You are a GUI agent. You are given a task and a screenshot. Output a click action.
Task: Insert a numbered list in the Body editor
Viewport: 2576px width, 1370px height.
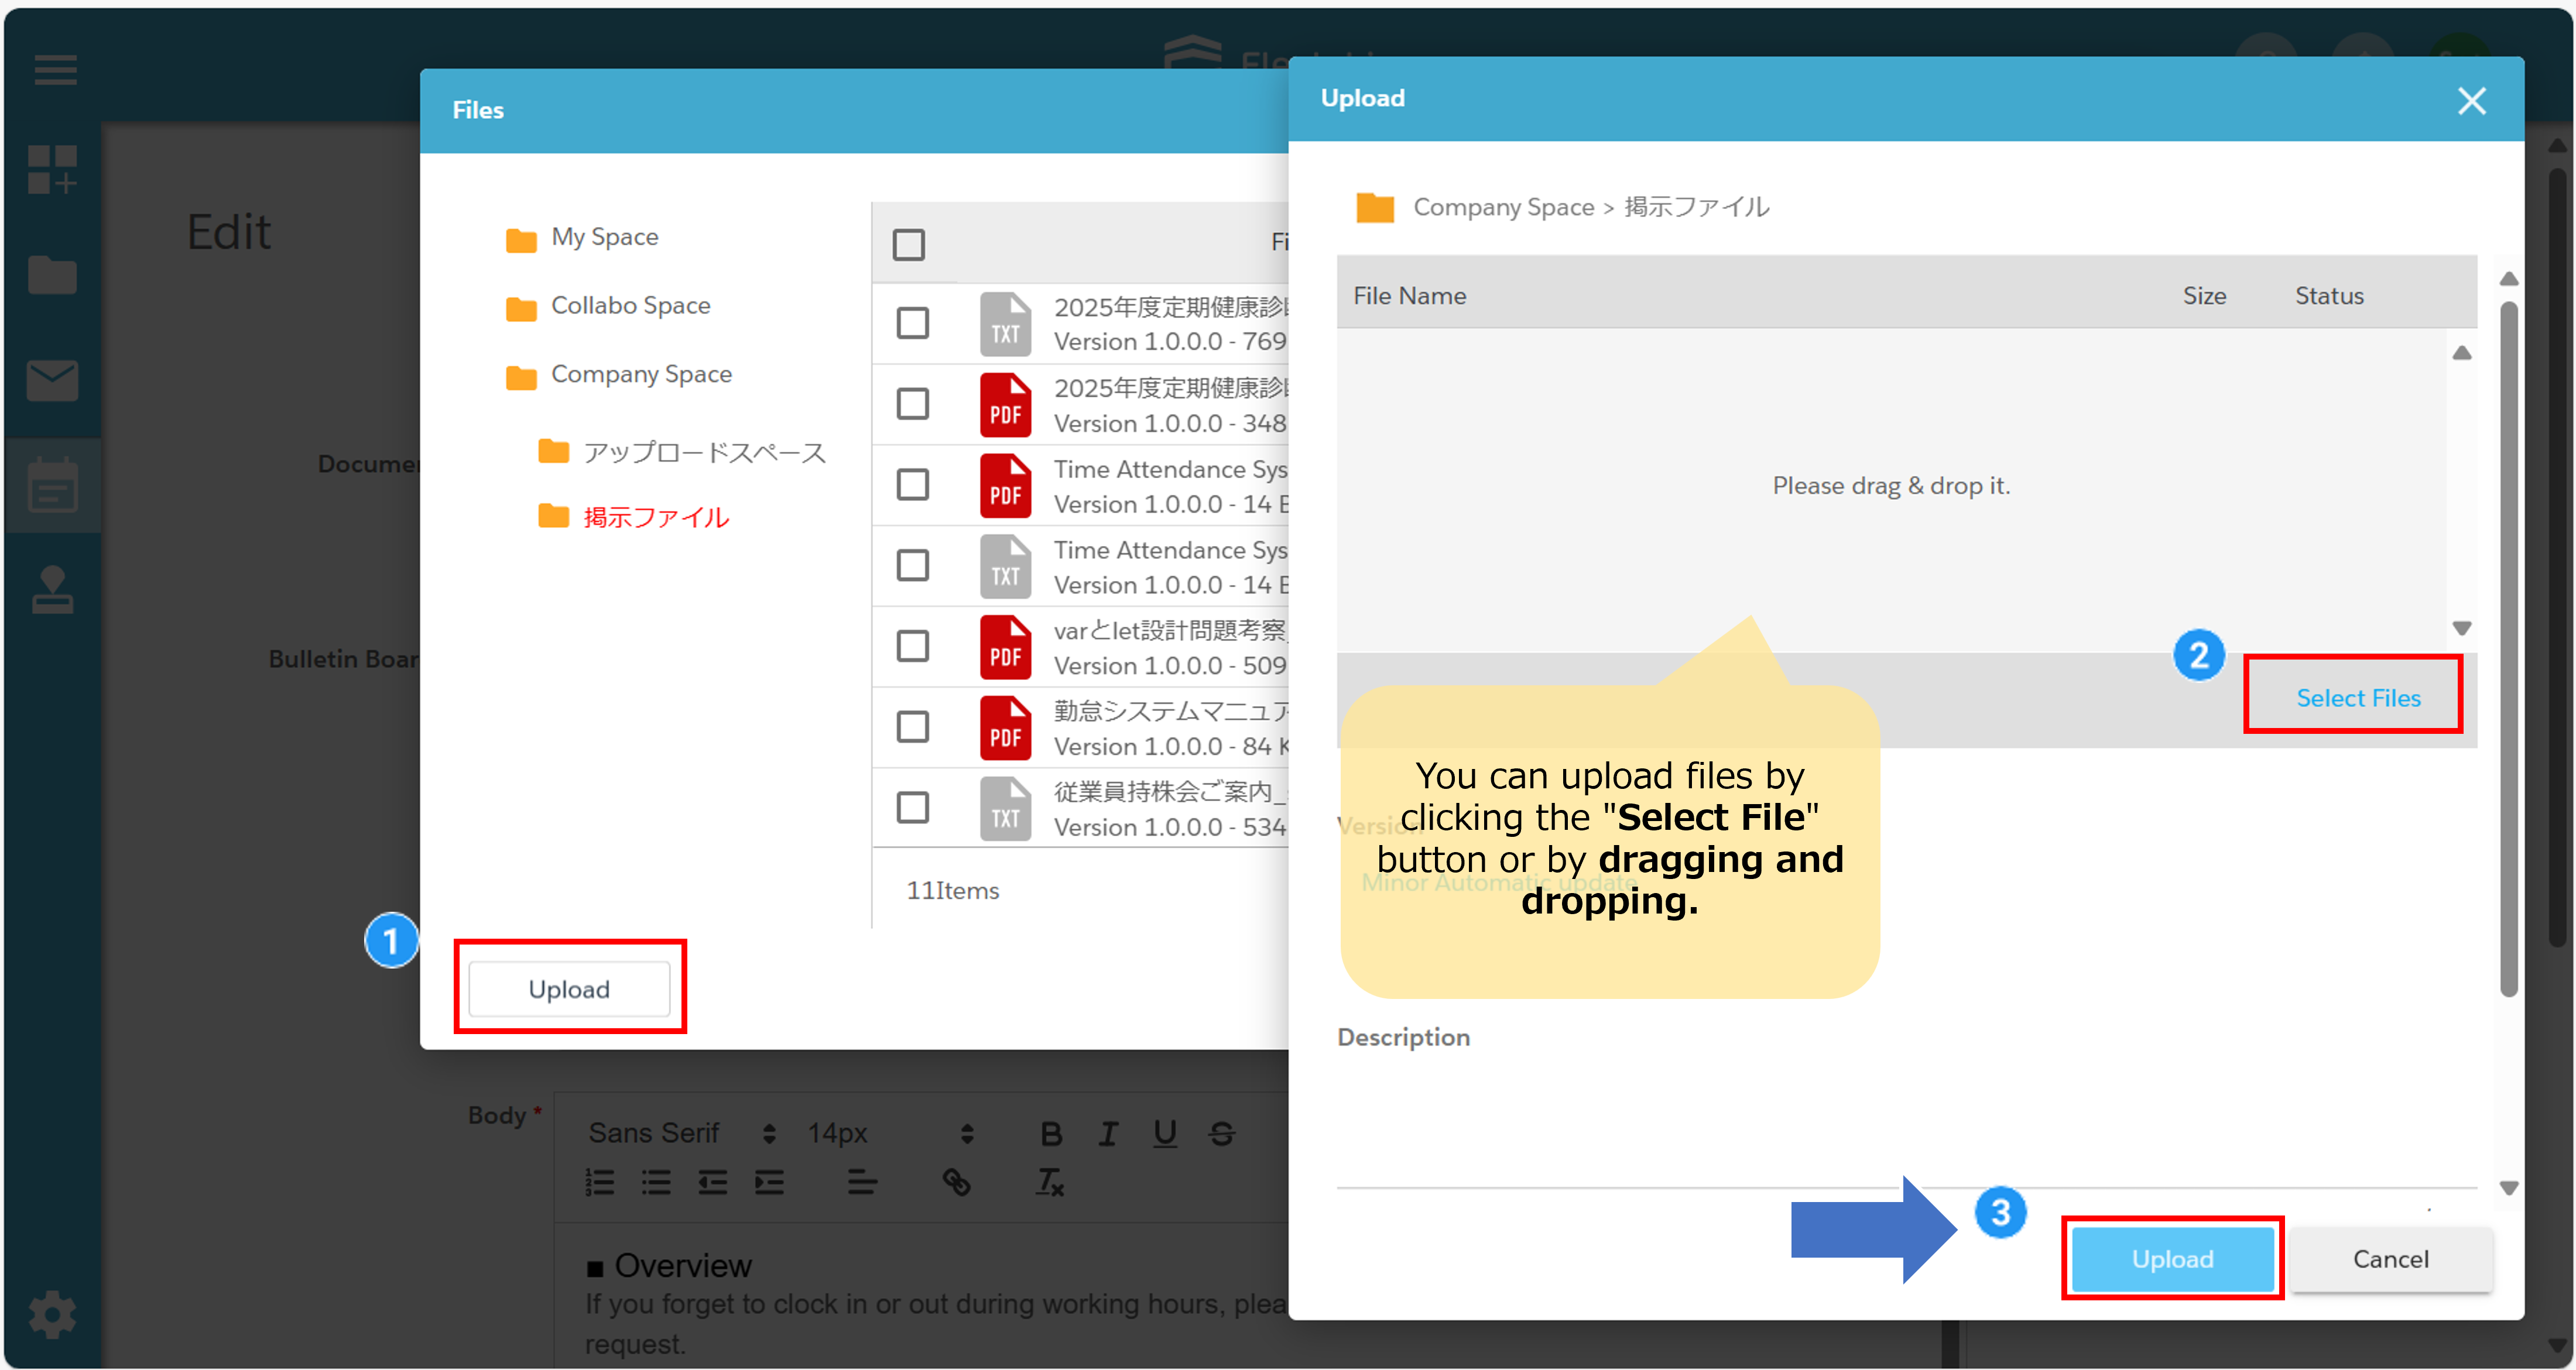[600, 1183]
